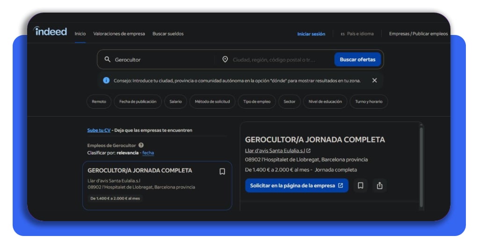
Task: Click Llar d'avis Santa Eulalia.s.l company link
Action: click(275, 151)
